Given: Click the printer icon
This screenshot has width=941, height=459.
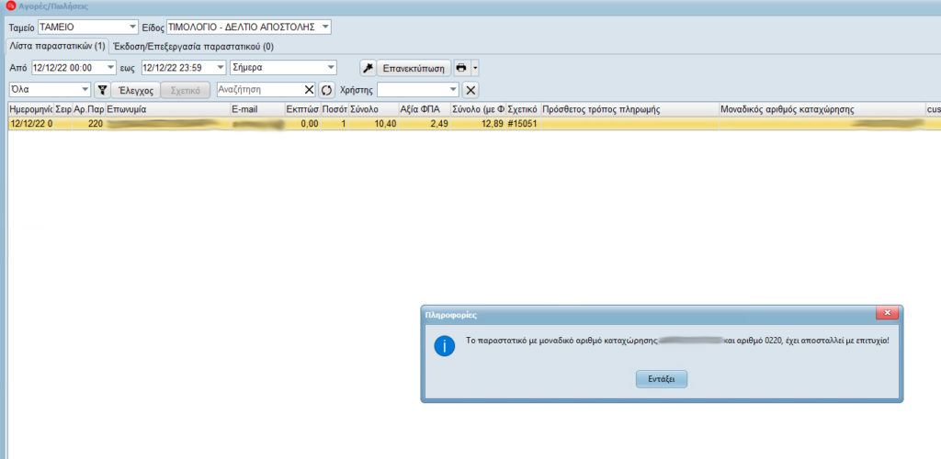Looking at the screenshot, I should (462, 68).
